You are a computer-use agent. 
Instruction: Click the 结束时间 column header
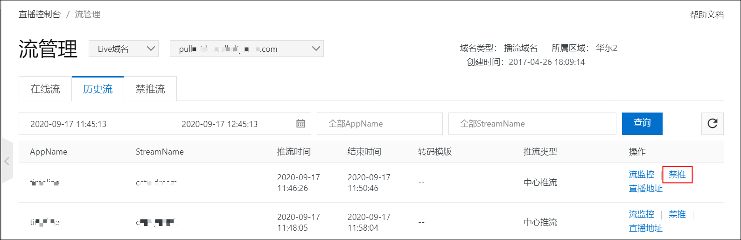point(364,152)
